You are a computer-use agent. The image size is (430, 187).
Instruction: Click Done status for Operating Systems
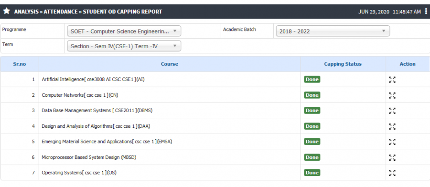tap(312, 173)
